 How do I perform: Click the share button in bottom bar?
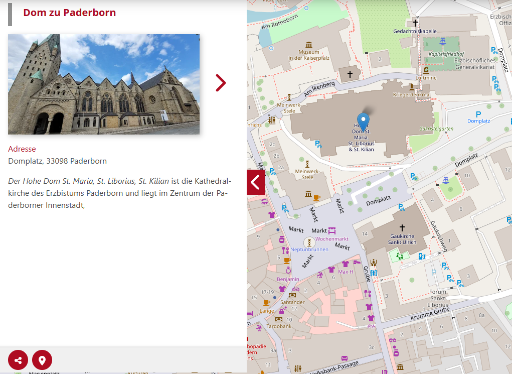pyautogui.click(x=18, y=360)
